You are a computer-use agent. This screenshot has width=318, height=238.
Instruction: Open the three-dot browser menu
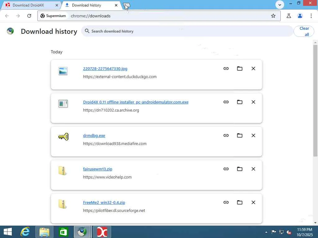311,16
